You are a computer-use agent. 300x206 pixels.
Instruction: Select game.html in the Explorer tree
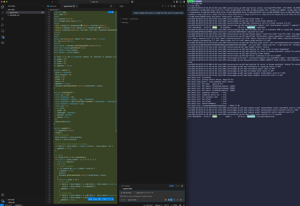pyautogui.click(x=26, y=12)
